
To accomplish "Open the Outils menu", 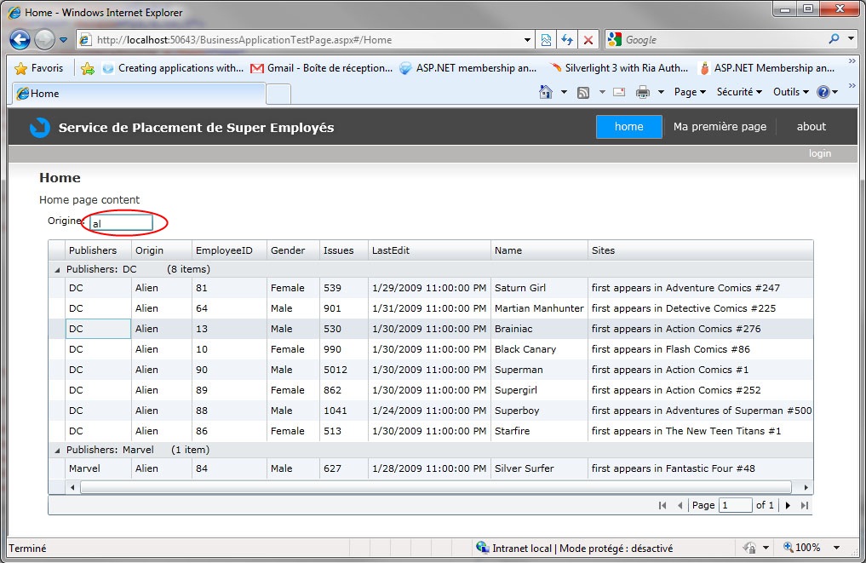I will 790,92.
